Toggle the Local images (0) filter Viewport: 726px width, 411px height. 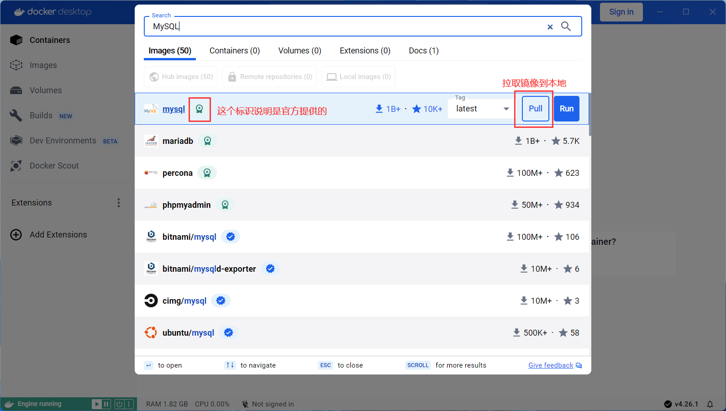coord(358,77)
